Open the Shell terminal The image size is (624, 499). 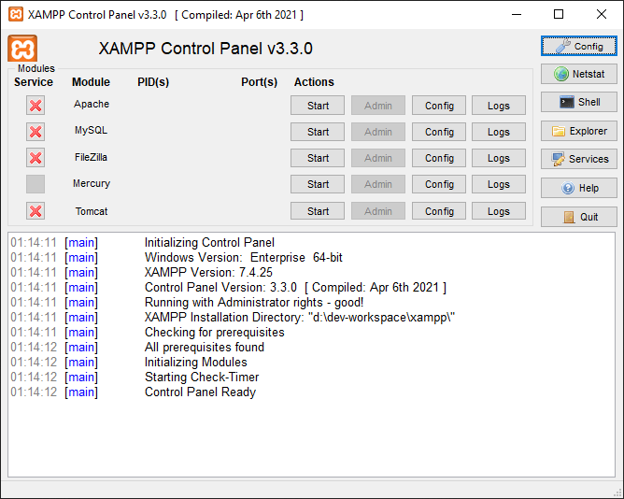pos(578,102)
